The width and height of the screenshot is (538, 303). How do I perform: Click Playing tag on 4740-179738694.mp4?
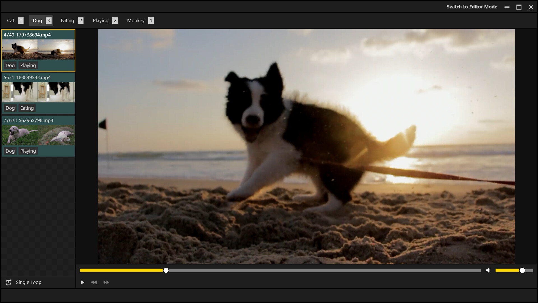pos(28,65)
